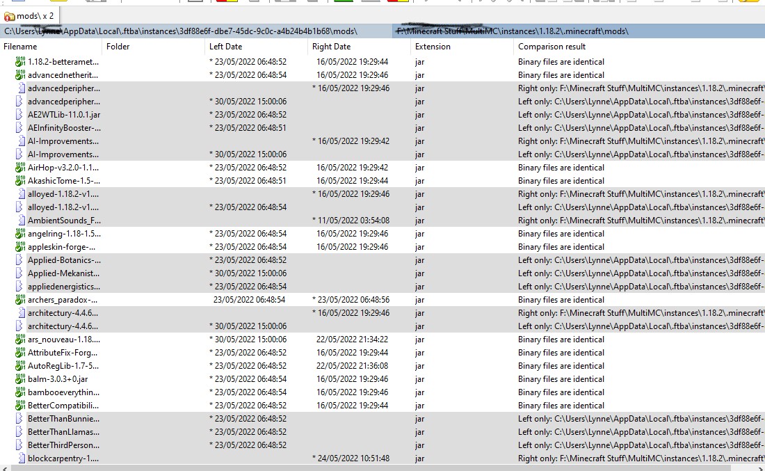The image size is (765, 471).
Task: Sort by the Right Date column header
Action: coord(360,47)
